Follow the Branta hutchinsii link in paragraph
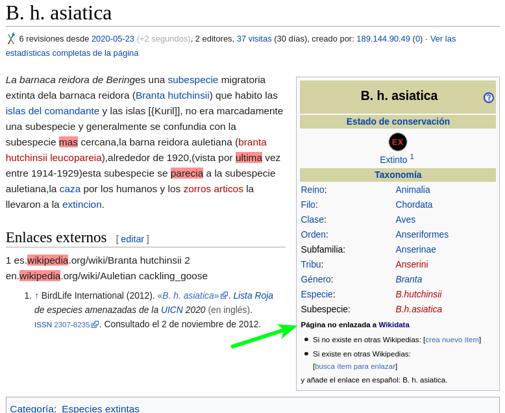 172,95
